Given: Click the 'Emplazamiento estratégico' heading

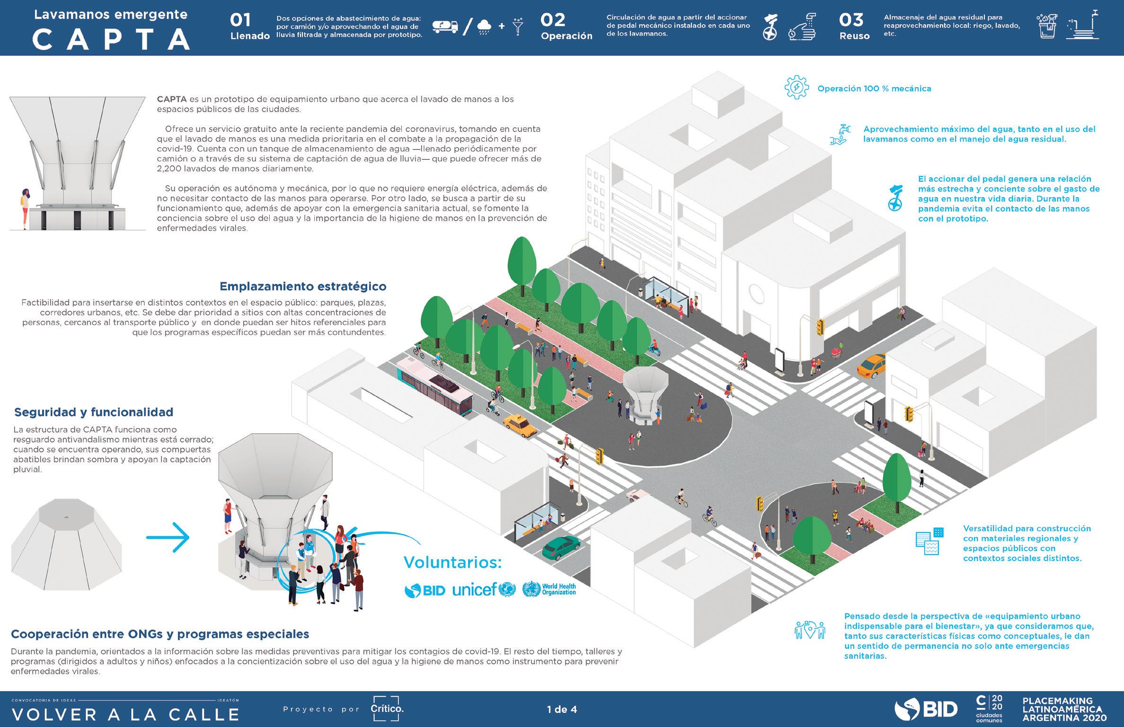Looking at the screenshot, I should (303, 286).
